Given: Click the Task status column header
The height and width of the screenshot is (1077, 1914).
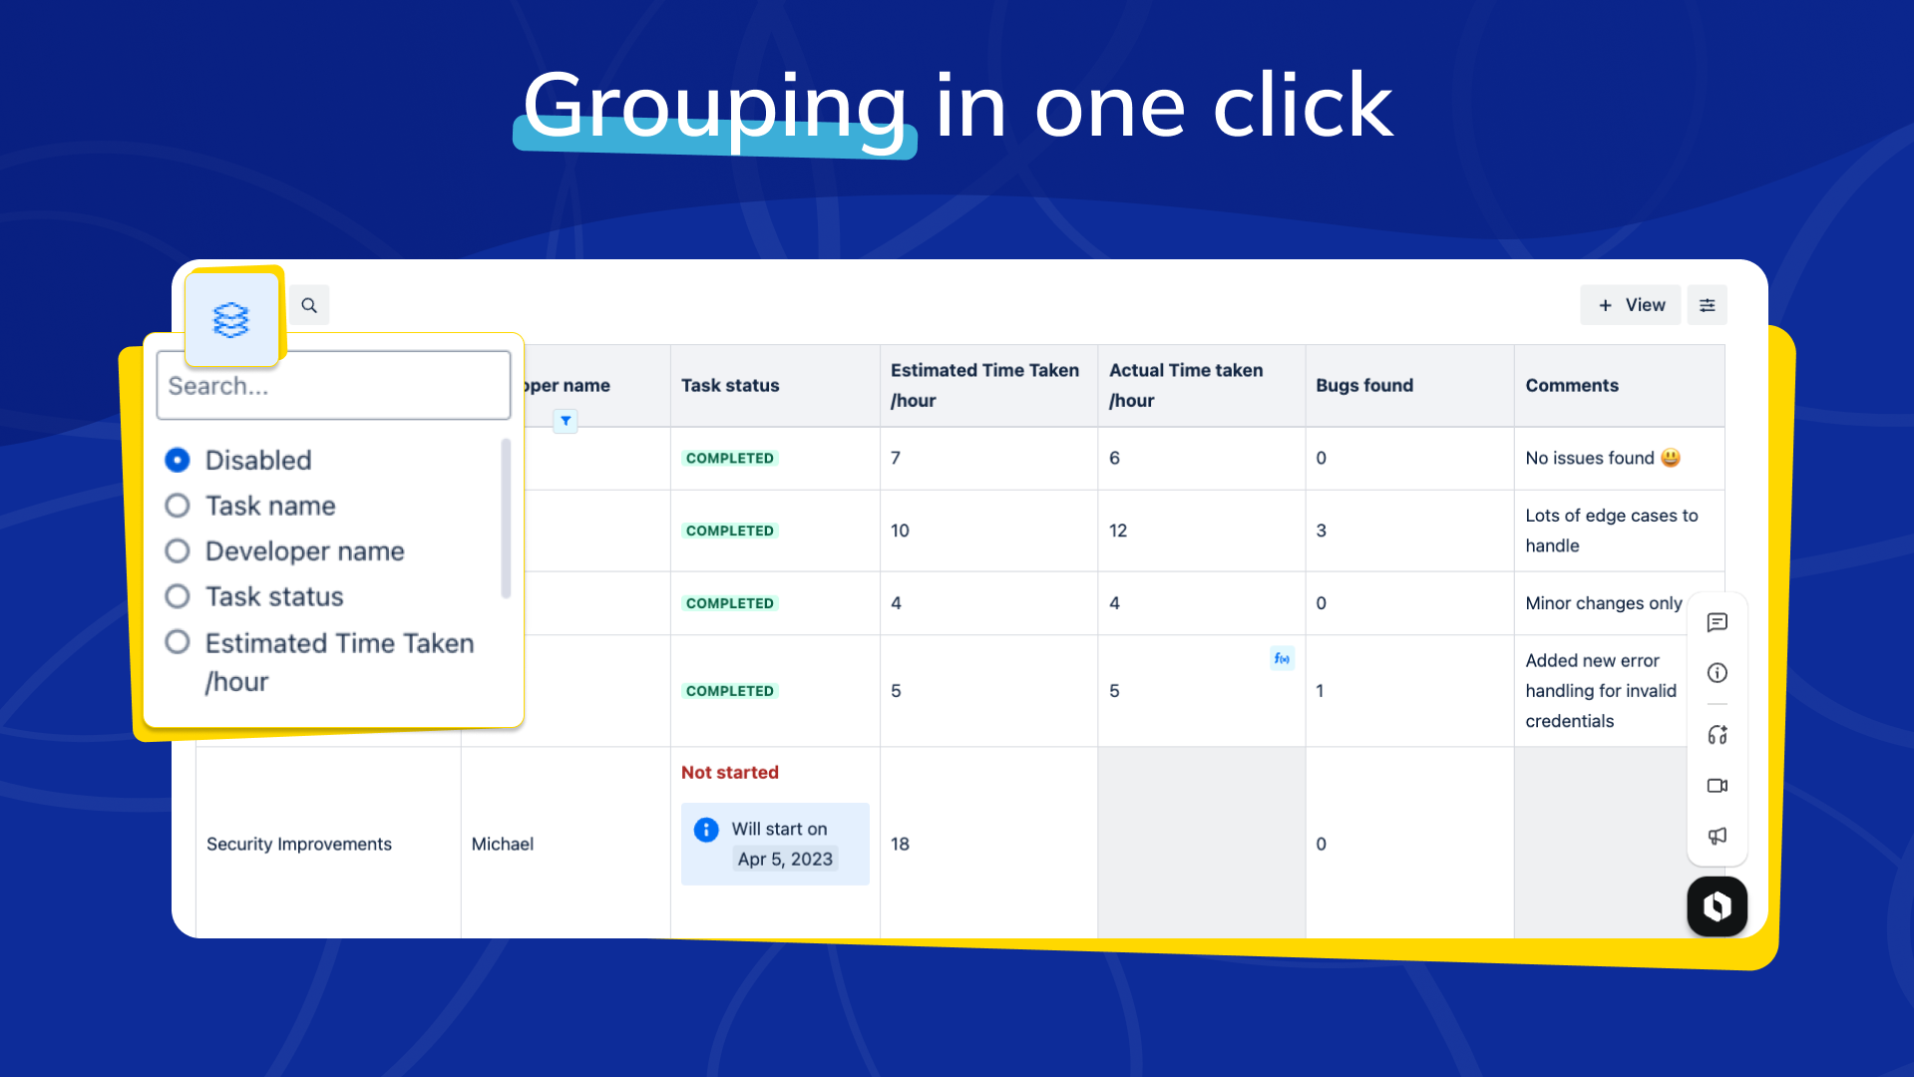Looking at the screenshot, I should tap(730, 386).
